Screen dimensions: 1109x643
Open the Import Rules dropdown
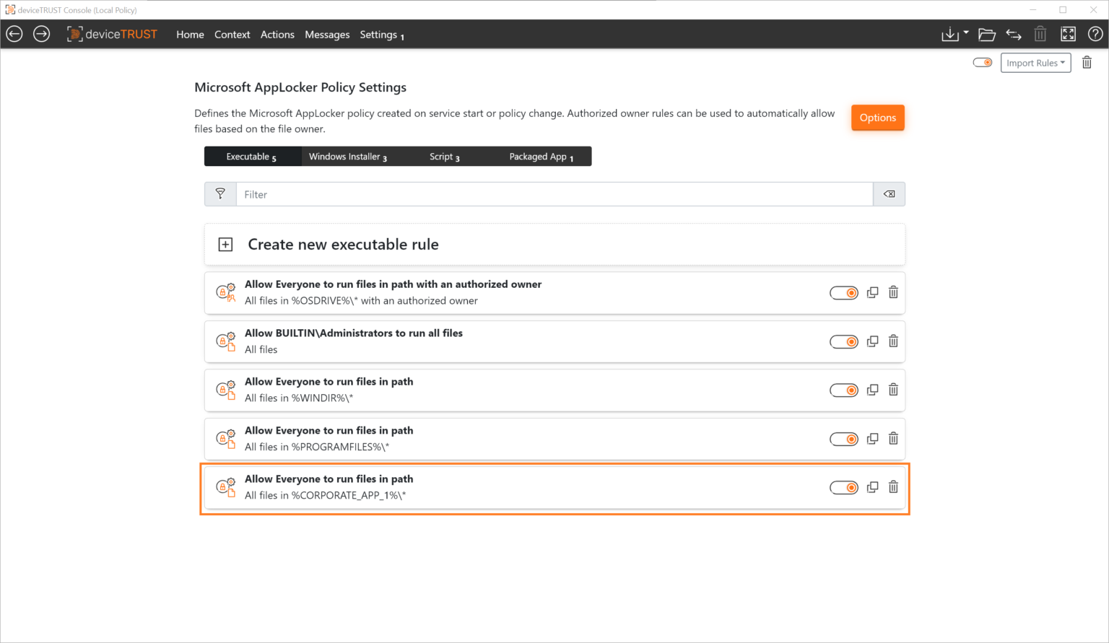tap(1035, 62)
